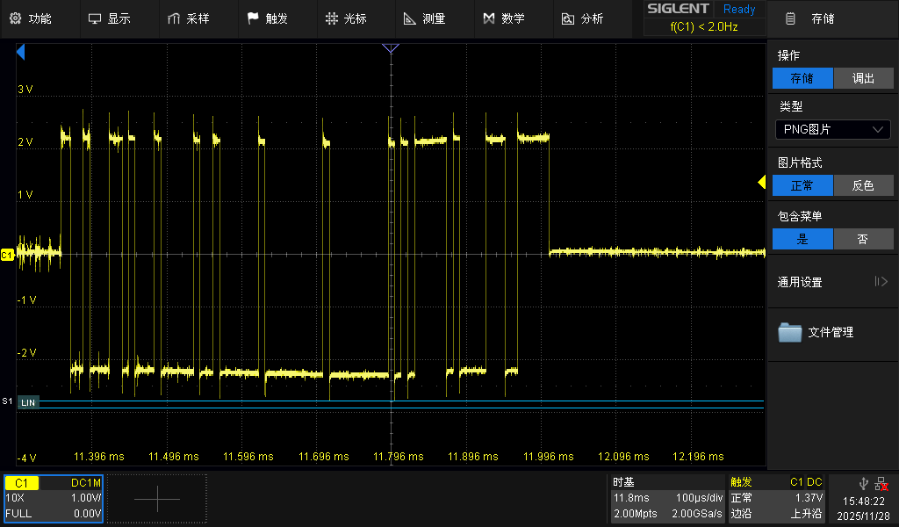Expand the 通用设置 submenu

click(832, 282)
